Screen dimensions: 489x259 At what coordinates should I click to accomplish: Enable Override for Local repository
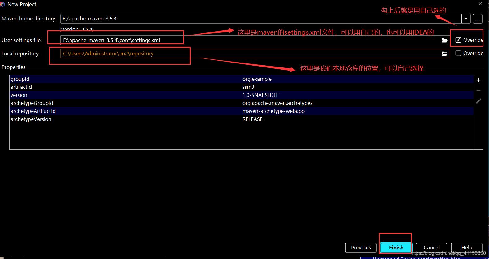[x=458, y=53]
